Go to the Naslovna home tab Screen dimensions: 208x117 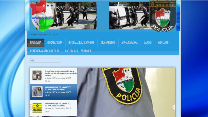click(x=35, y=43)
